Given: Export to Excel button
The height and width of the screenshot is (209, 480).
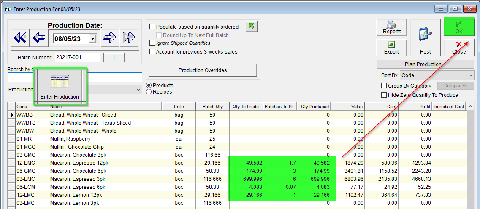Looking at the screenshot, I should pyautogui.click(x=391, y=48).
